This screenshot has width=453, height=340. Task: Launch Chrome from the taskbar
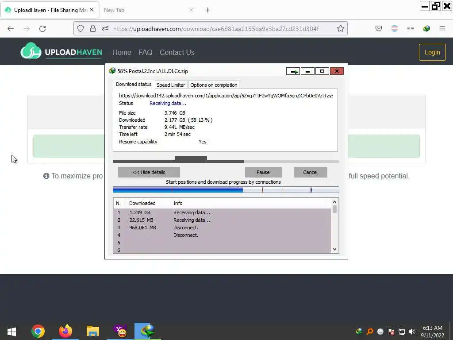coord(38,331)
